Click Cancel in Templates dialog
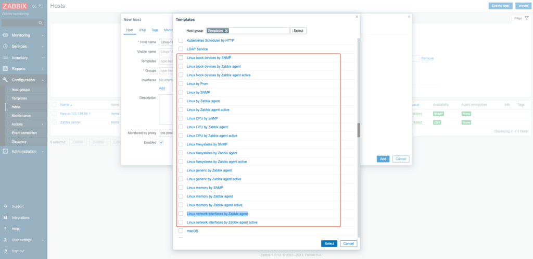533x259 pixels. click(x=349, y=244)
